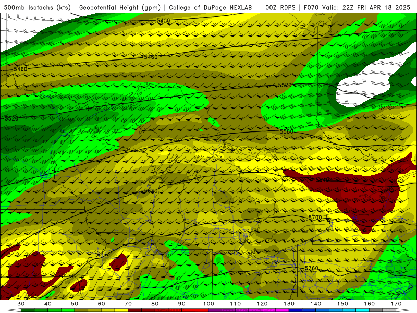Click the 'F070' forecast hour text

pos(311,7)
